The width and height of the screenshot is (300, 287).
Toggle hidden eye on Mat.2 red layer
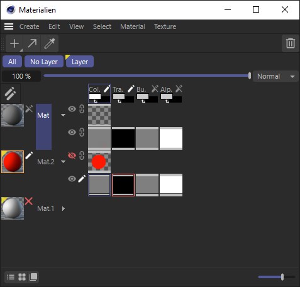(x=72, y=155)
